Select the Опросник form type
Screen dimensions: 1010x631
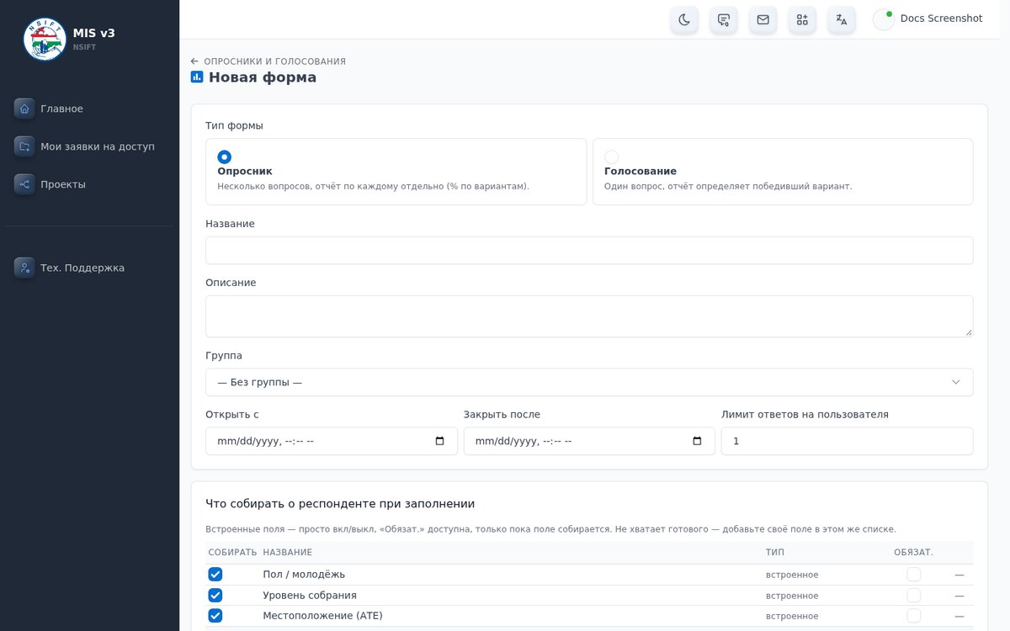[224, 156]
